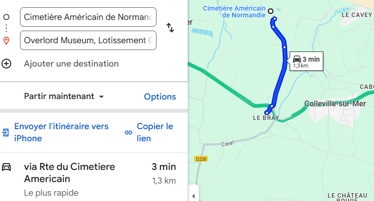Viewport: 374px width, 201px height.
Task: Select "Envoyer l'itinéraire vers iPhone"
Action: (61, 132)
